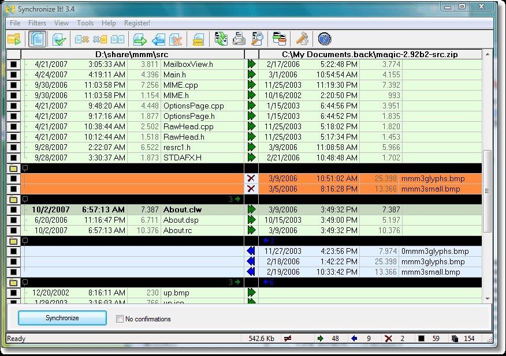This screenshot has height=356, width=506.
Task: Click the green and red stacked windows toolbar icon
Action: point(280,39)
